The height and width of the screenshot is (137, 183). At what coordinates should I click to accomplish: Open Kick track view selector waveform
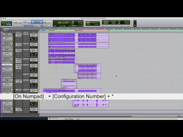coord(7,38)
